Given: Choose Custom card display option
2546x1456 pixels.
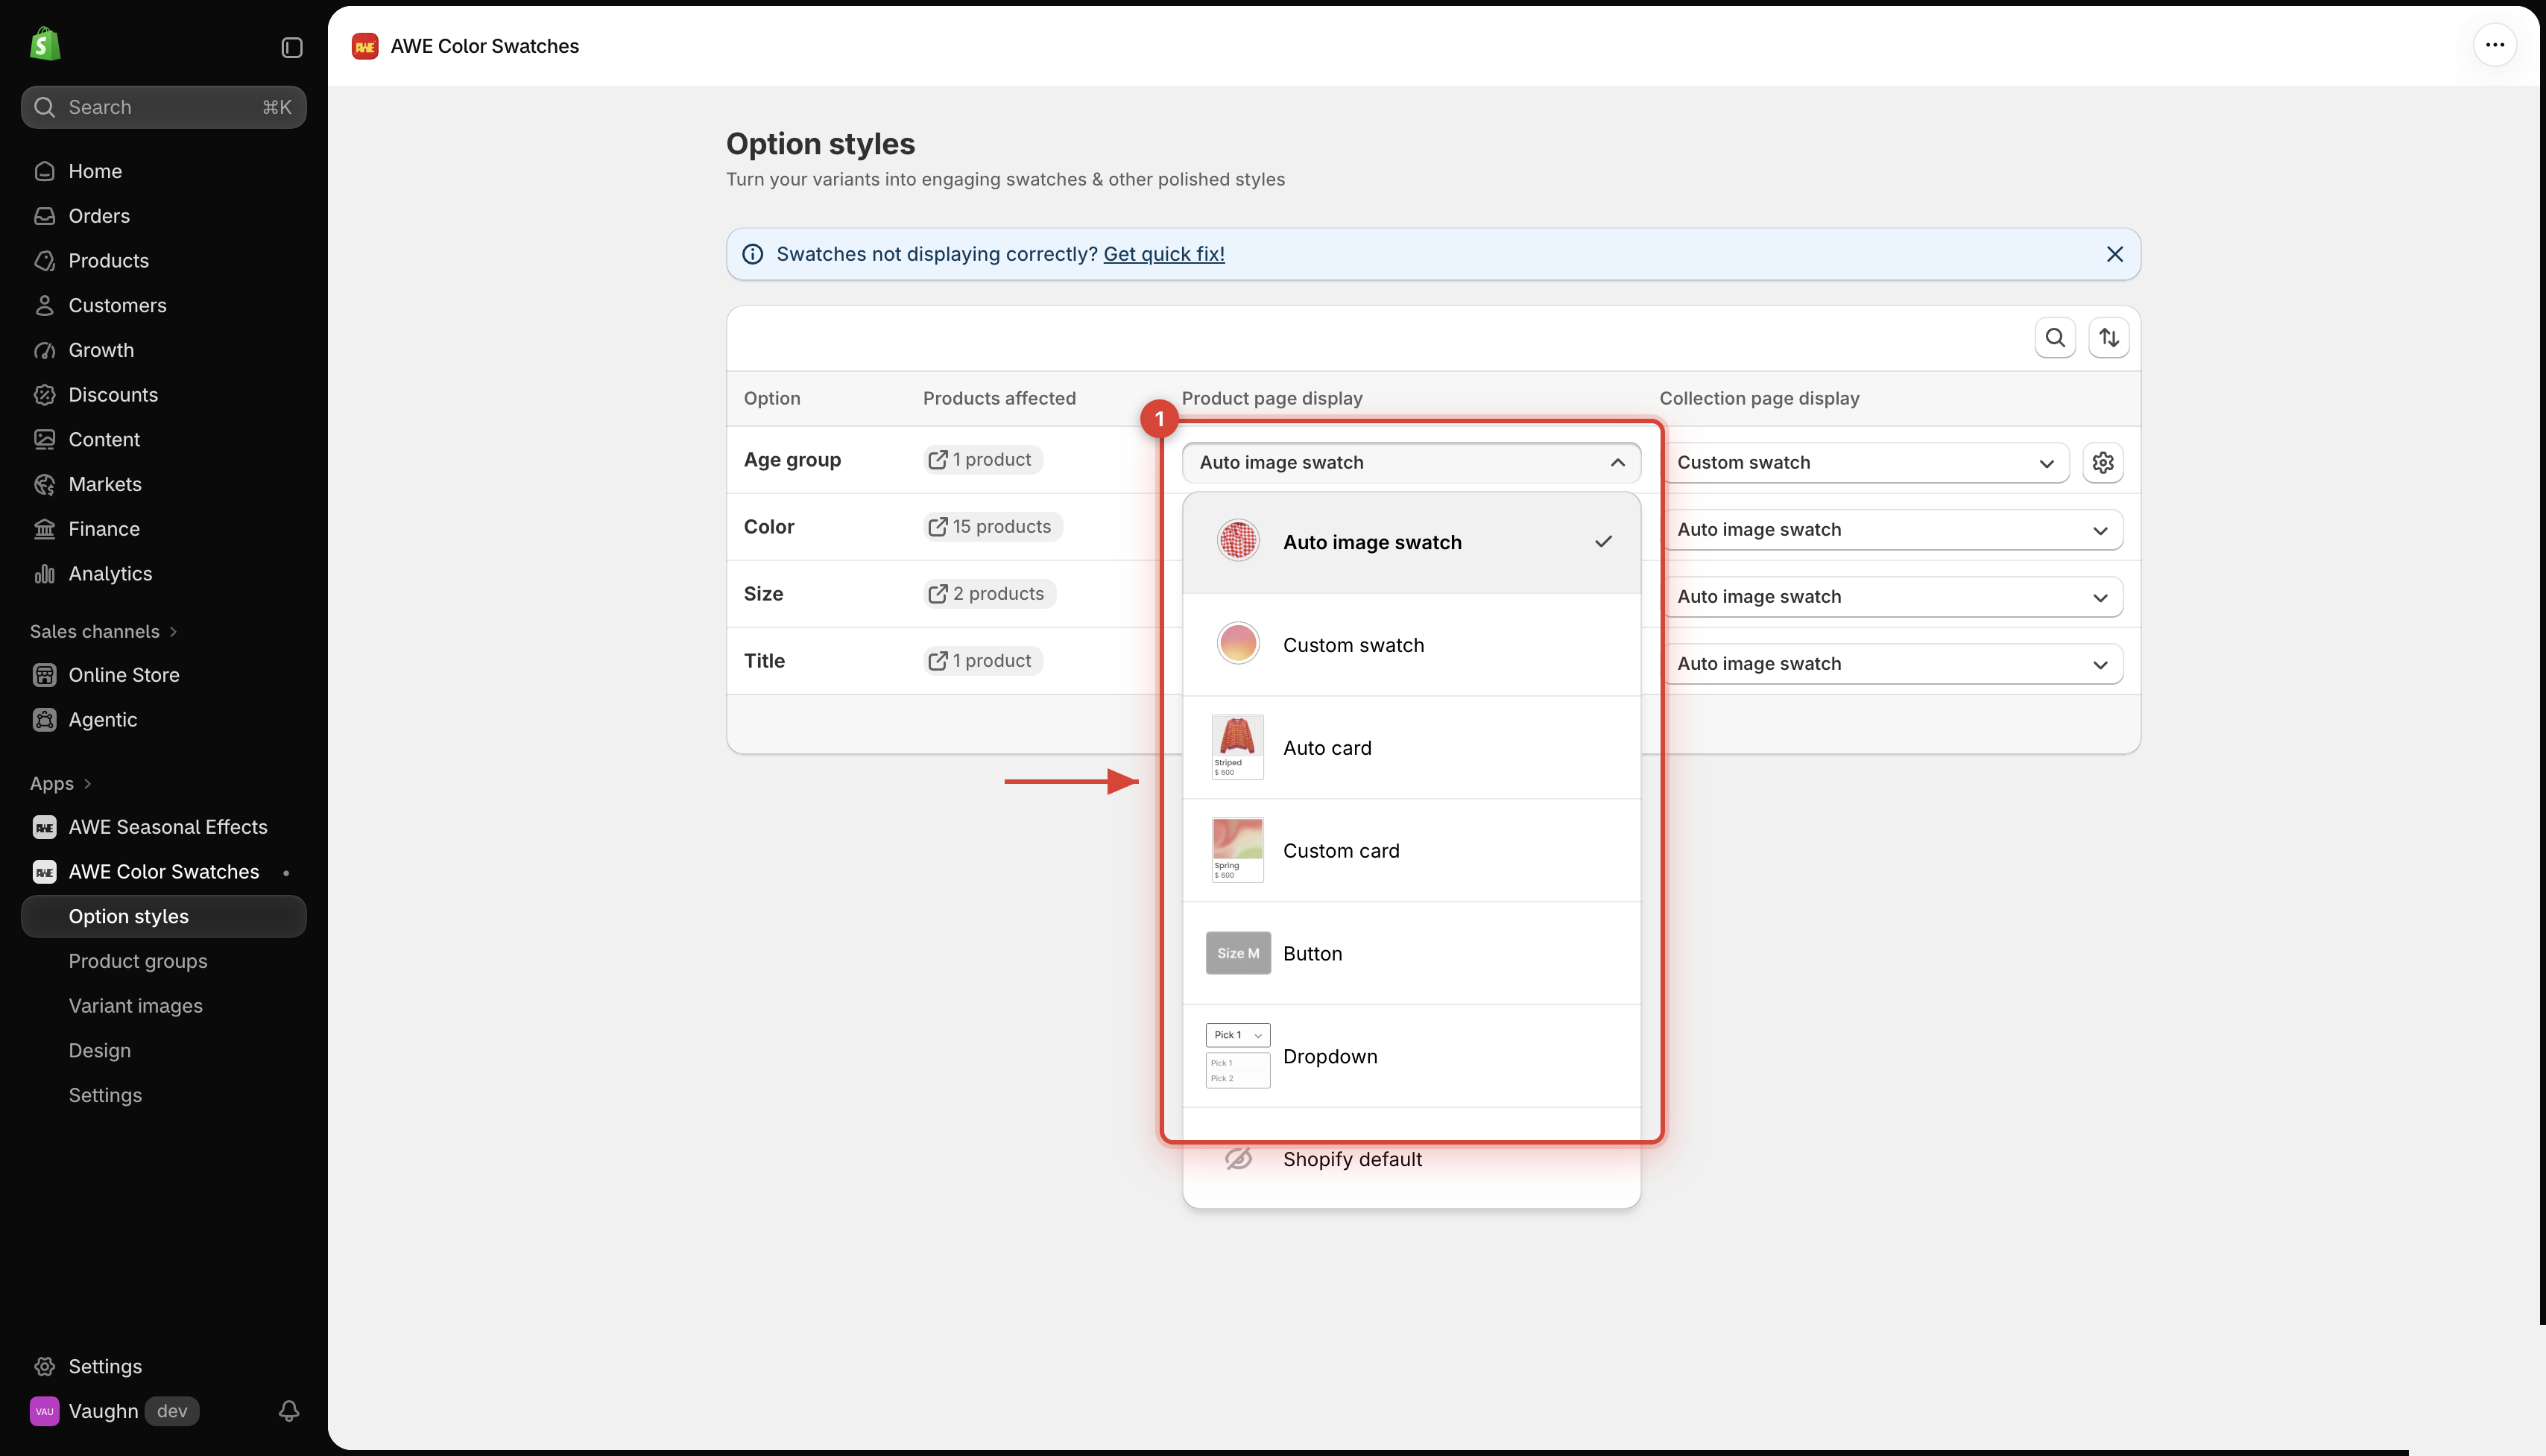Looking at the screenshot, I should [x=1411, y=851].
